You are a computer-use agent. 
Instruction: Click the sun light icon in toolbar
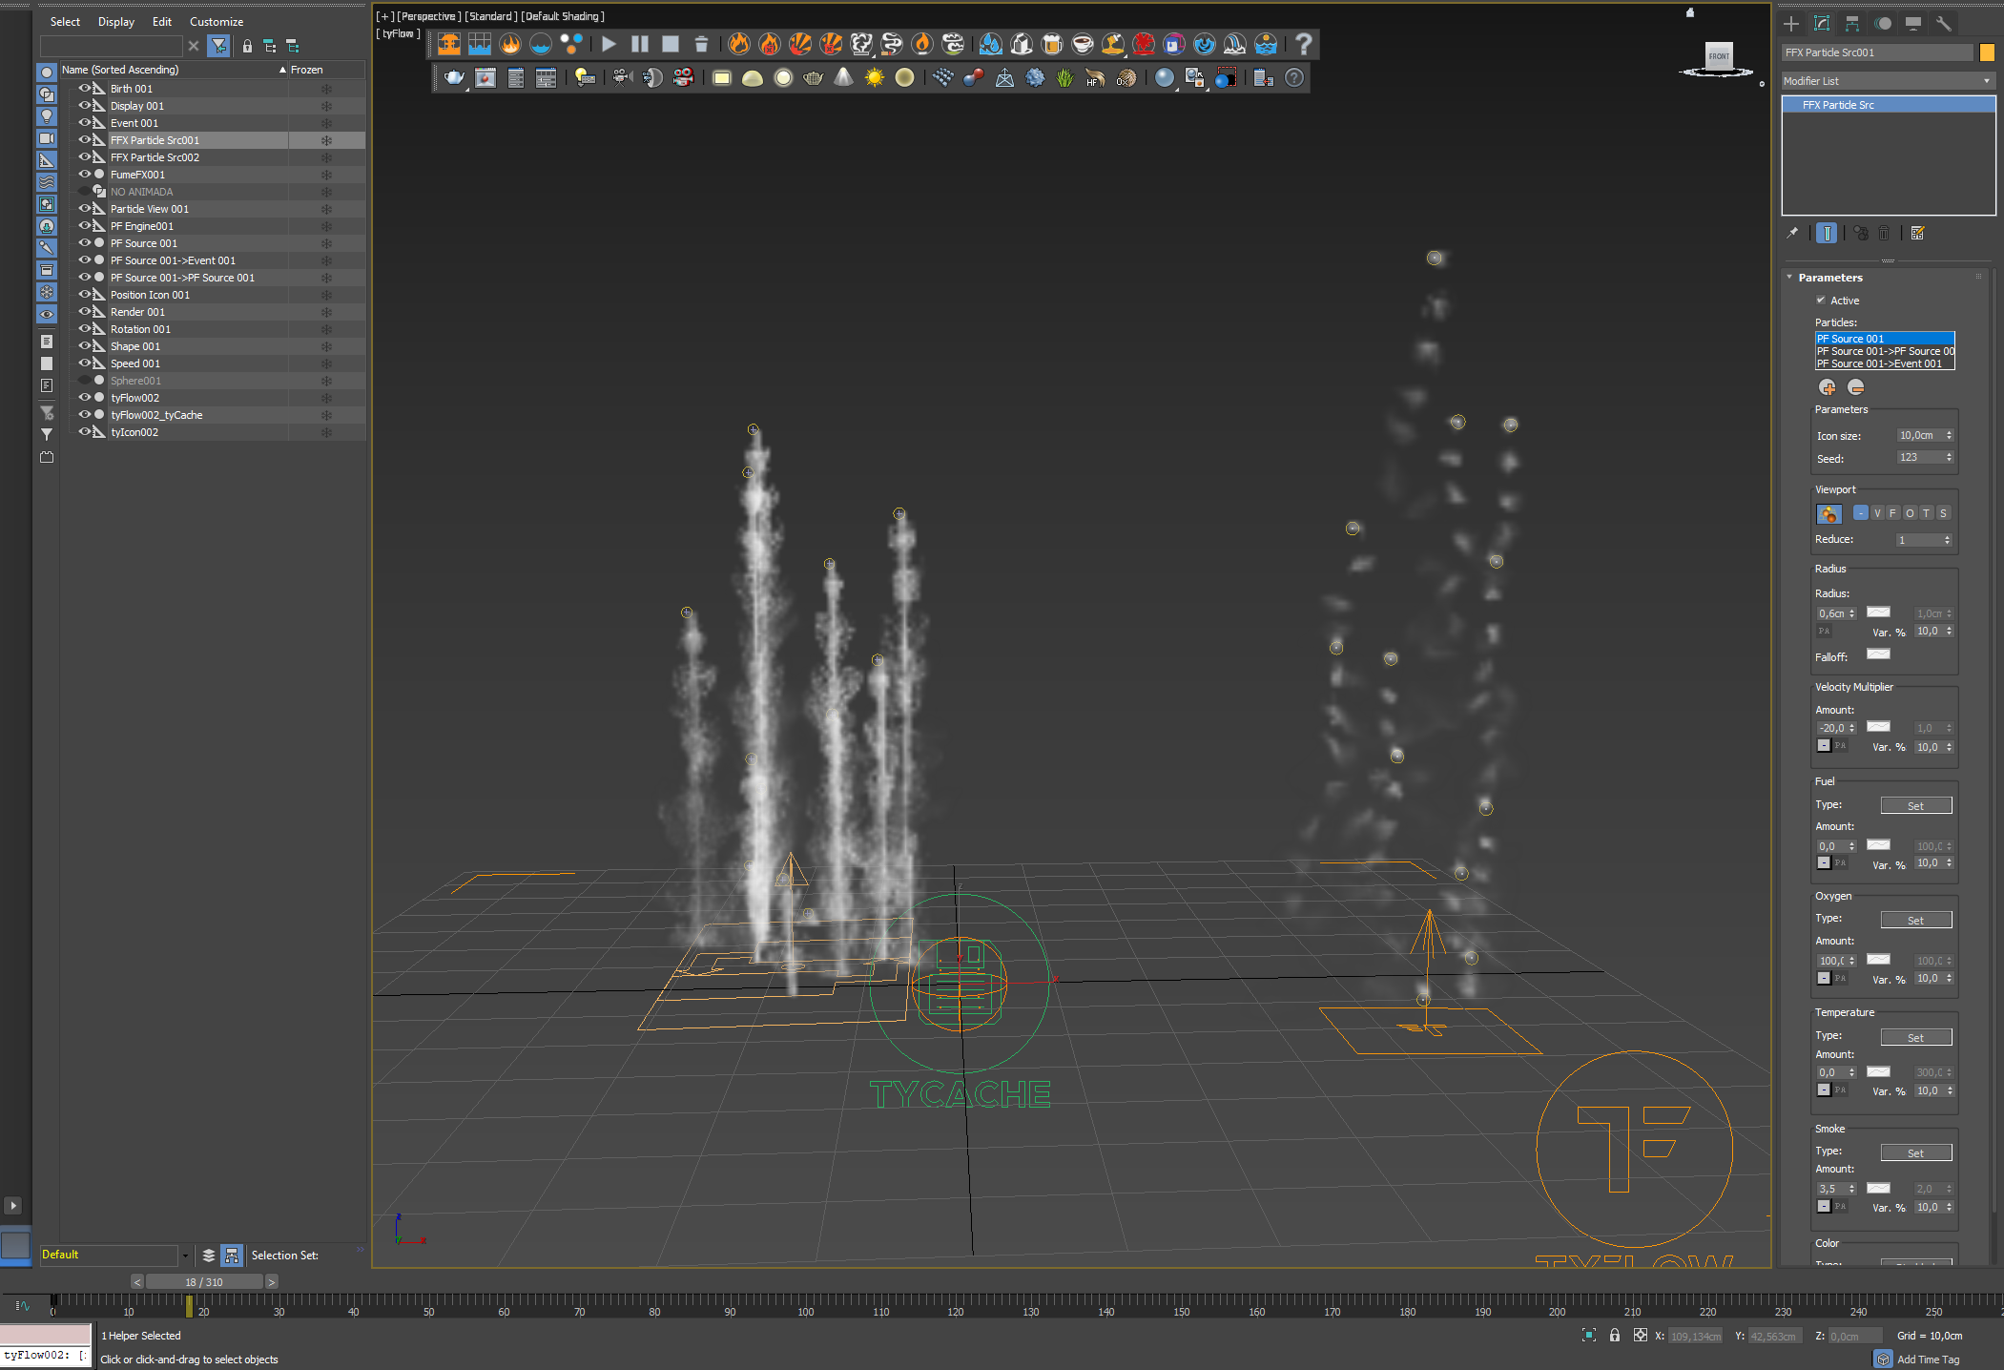point(874,78)
